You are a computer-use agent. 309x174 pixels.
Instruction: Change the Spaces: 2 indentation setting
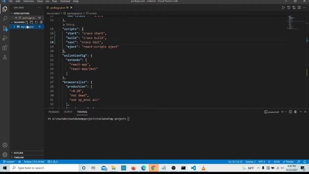click(x=250, y=161)
